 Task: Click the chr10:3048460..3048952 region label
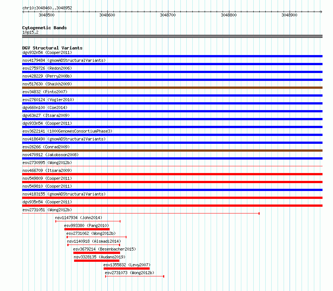47,8
